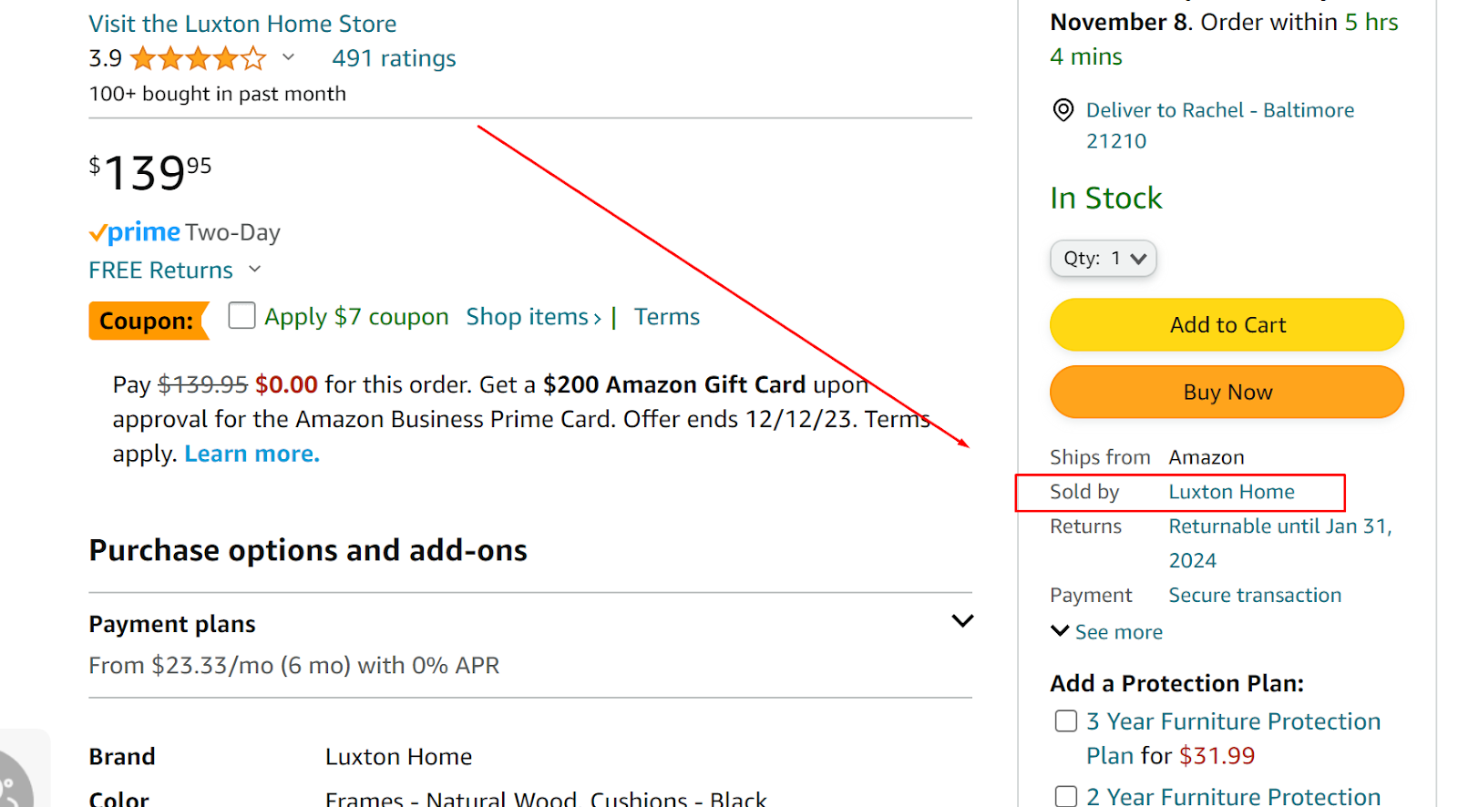Open the Qty quantity dropdown
Viewport: 1458px width, 807px height.
coord(1103,259)
